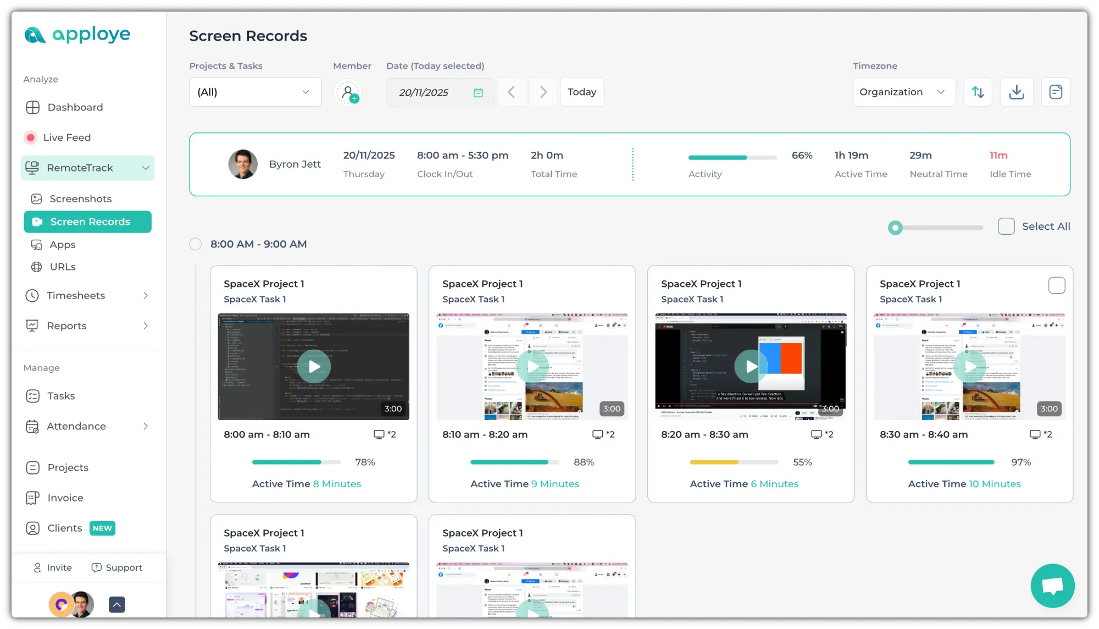
Task: Check the Select All checkbox
Action: pyautogui.click(x=1006, y=227)
